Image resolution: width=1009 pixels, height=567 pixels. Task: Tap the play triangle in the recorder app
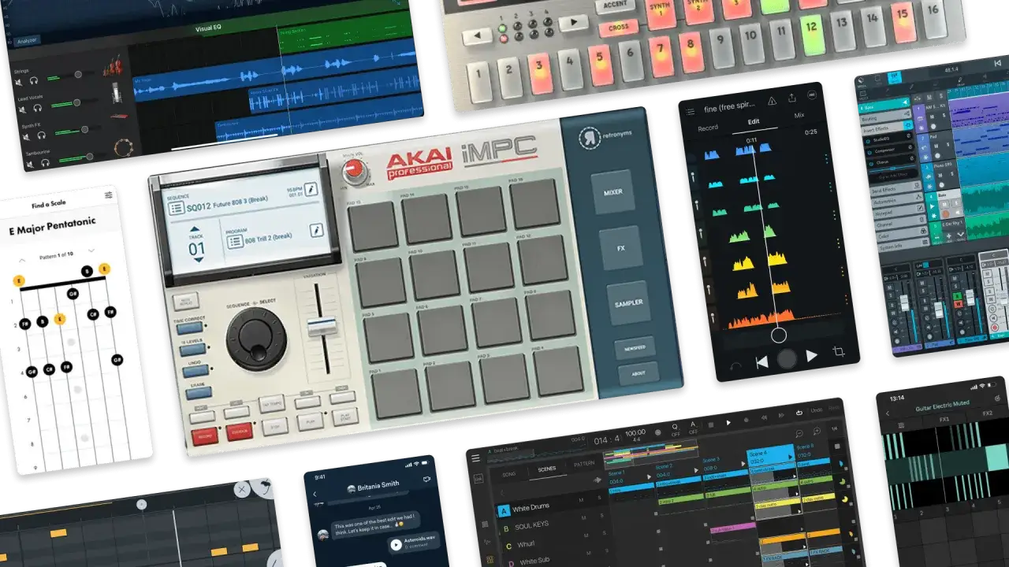pos(811,356)
